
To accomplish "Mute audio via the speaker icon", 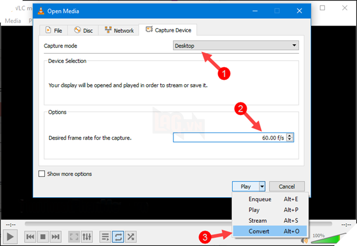I will 304,240.
